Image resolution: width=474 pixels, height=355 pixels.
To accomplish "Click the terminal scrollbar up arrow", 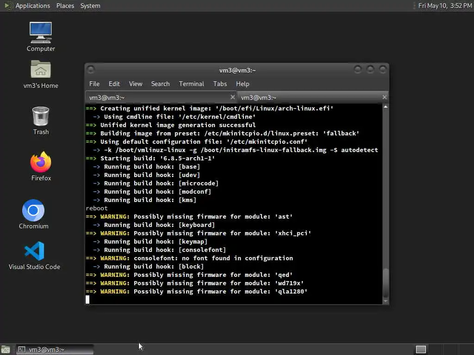I will pyautogui.click(x=386, y=107).
